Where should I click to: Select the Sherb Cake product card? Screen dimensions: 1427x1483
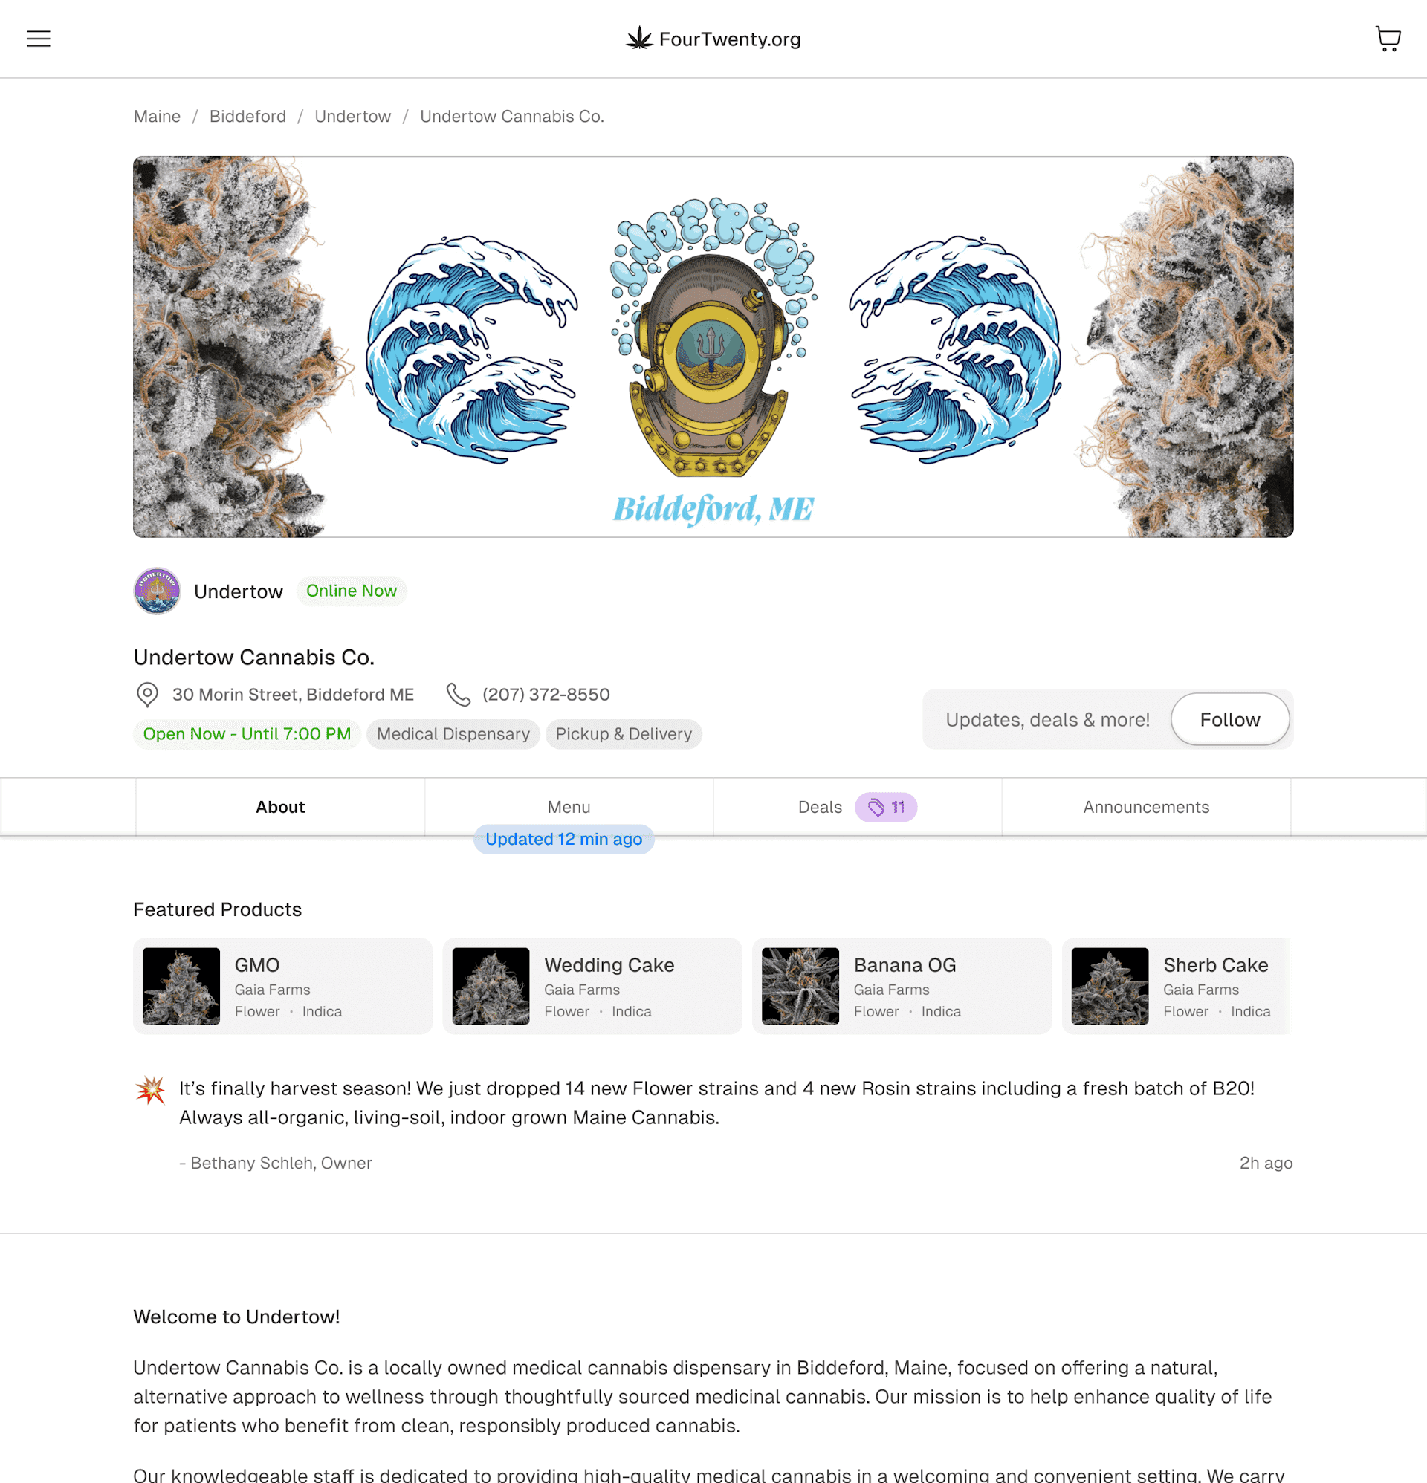click(1176, 987)
